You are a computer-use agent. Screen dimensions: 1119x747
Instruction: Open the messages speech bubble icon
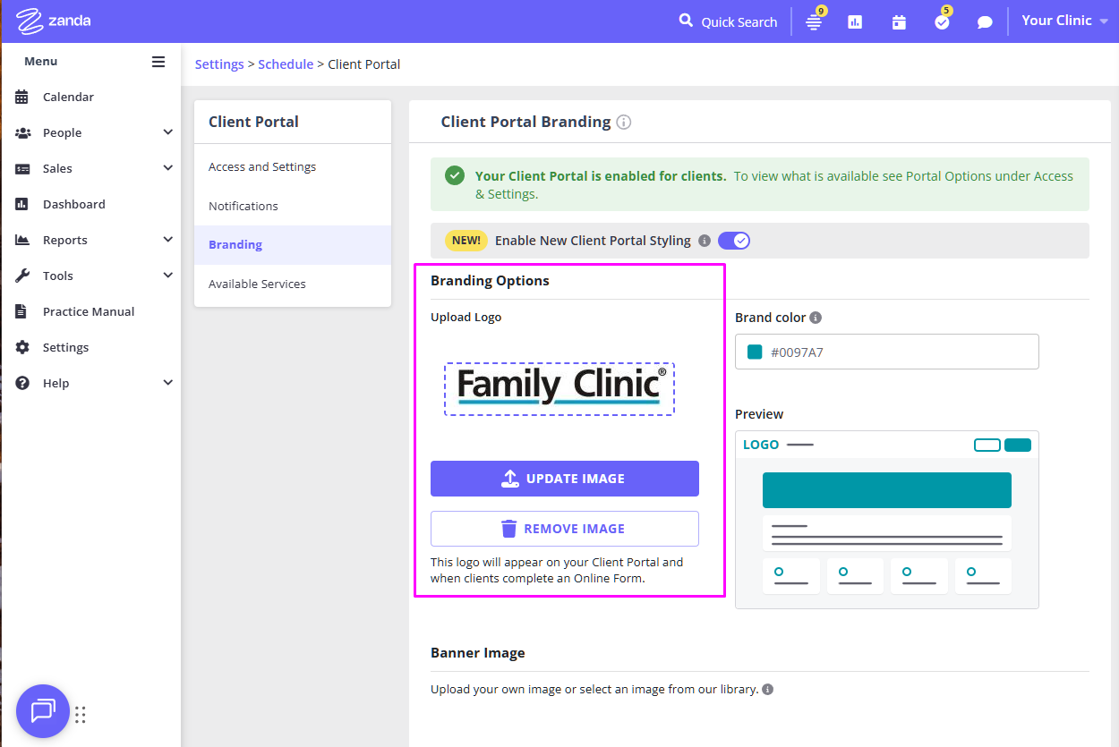click(985, 22)
